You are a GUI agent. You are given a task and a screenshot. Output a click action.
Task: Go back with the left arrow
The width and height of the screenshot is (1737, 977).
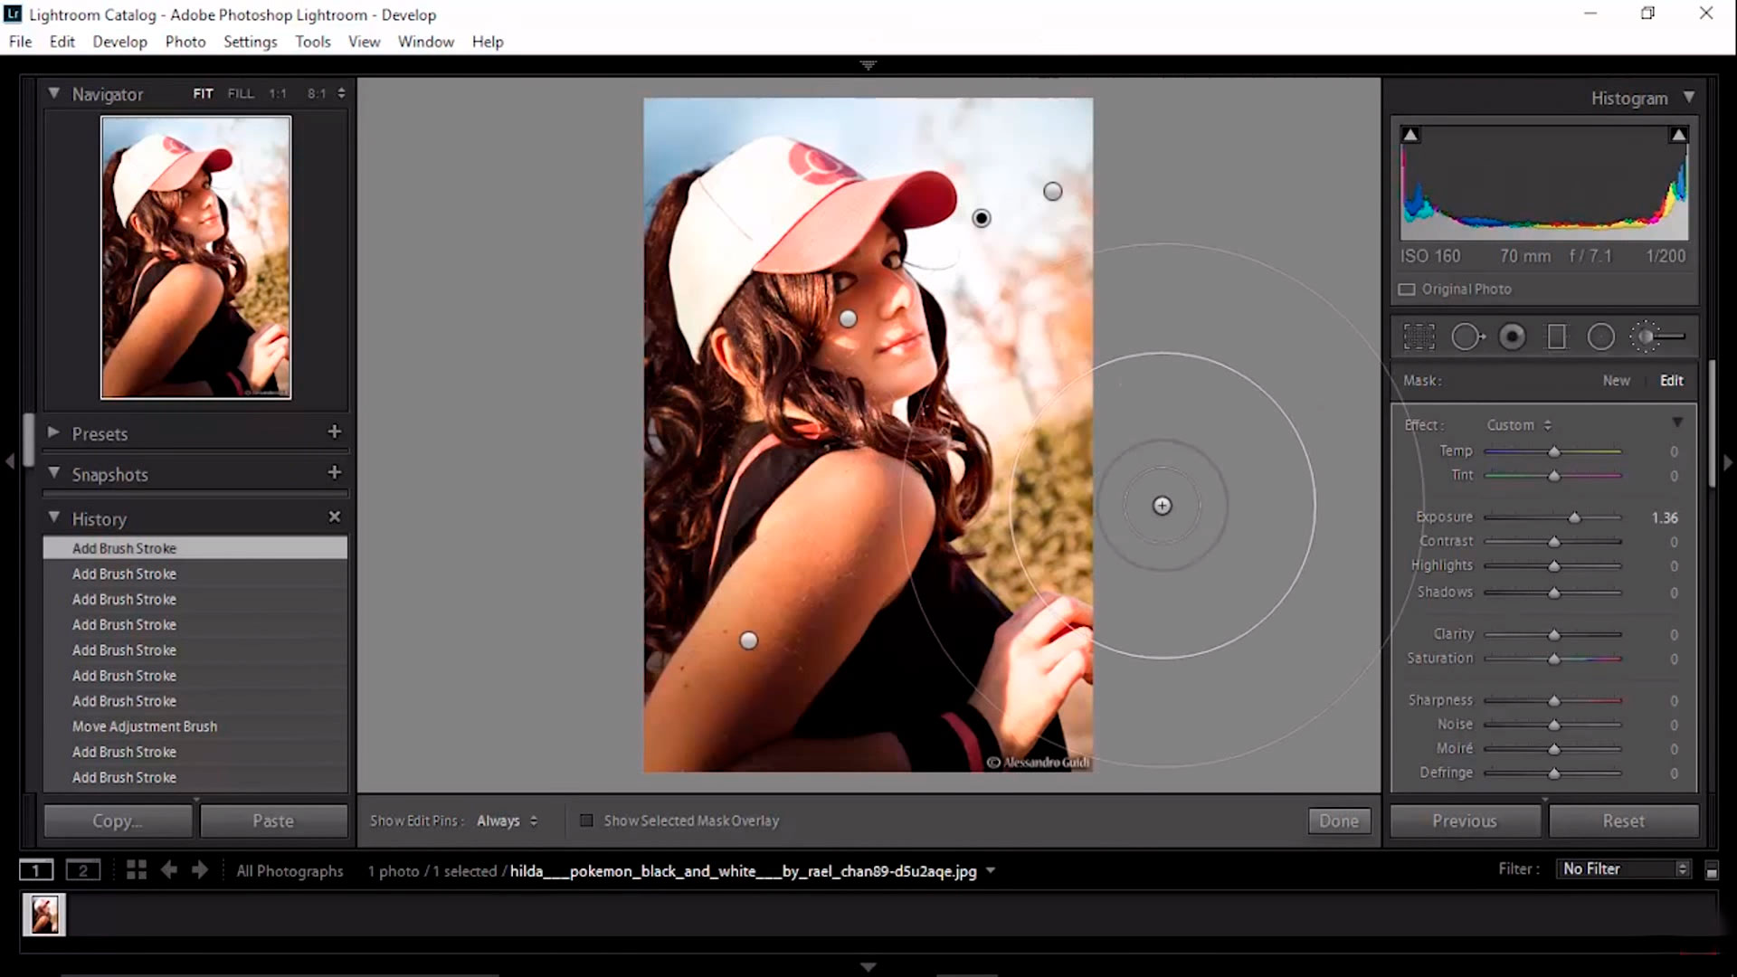point(168,870)
